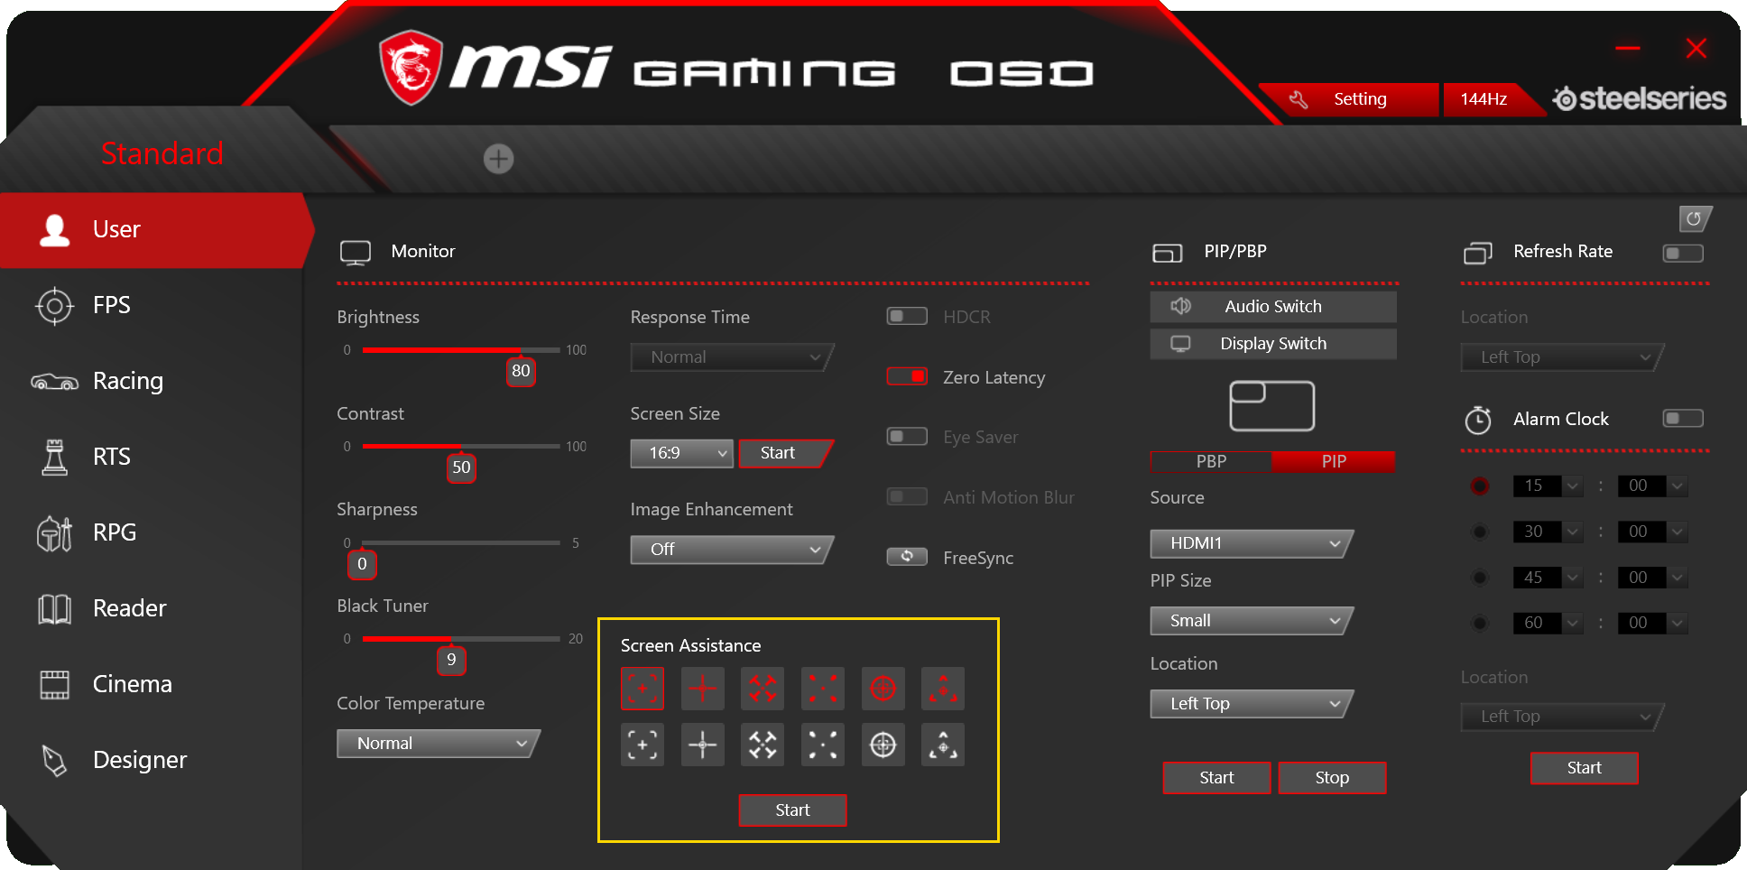1747x870 pixels.
Task: Open the Response Time dropdown
Action: 732,357
